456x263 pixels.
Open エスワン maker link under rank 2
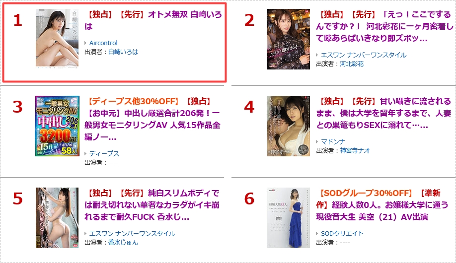pyautogui.click(x=364, y=55)
